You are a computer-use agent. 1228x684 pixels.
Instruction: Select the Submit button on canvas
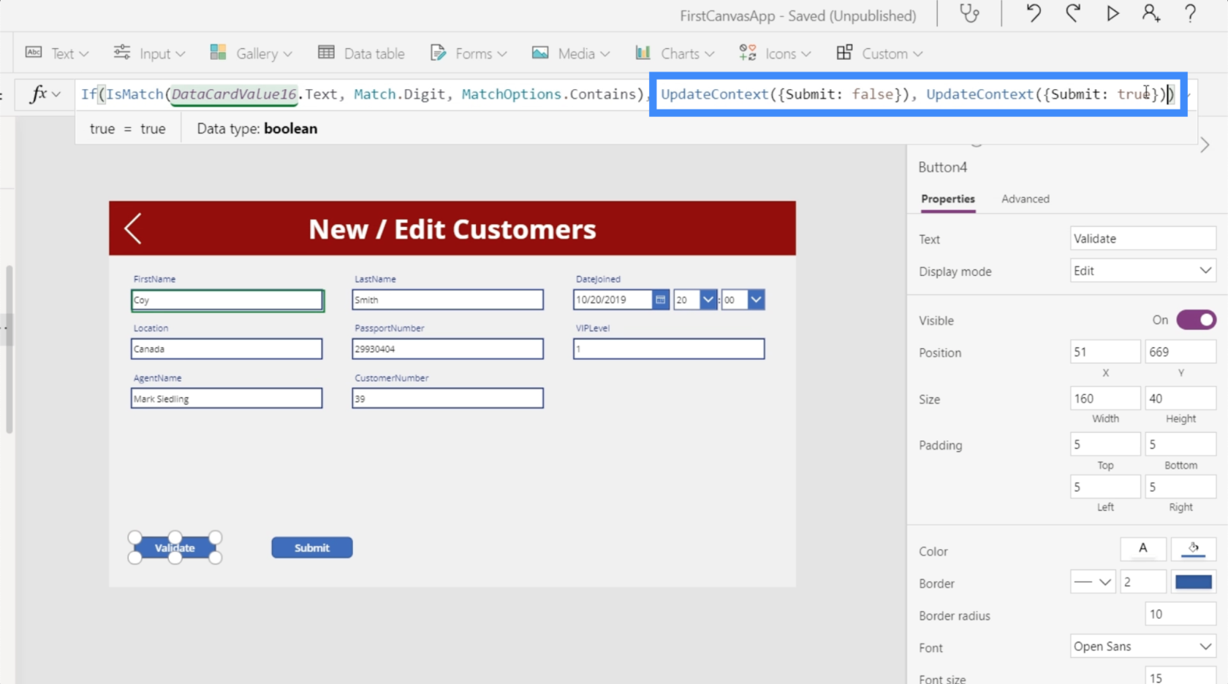click(x=312, y=547)
